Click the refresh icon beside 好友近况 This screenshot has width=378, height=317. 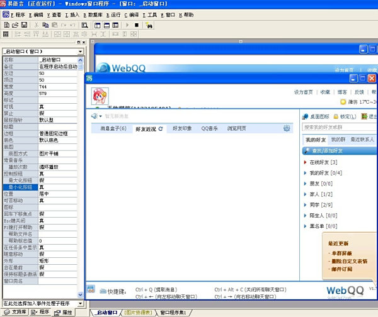pyautogui.click(x=161, y=129)
